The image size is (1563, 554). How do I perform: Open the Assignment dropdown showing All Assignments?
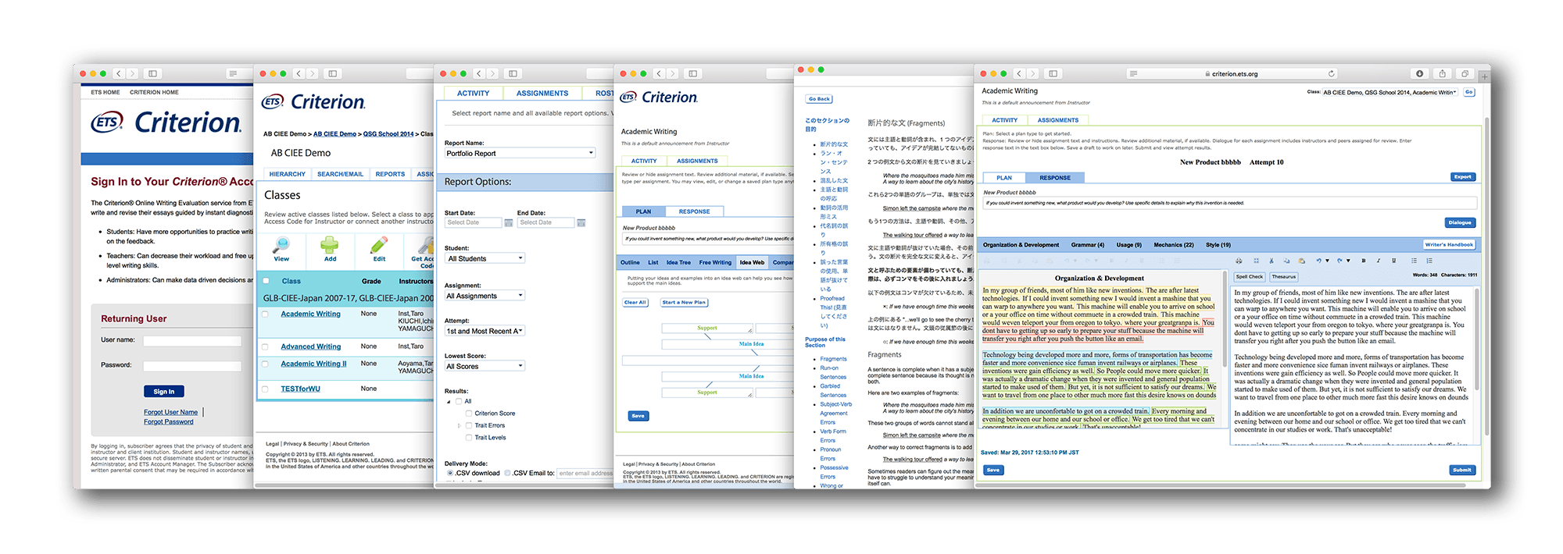(485, 296)
